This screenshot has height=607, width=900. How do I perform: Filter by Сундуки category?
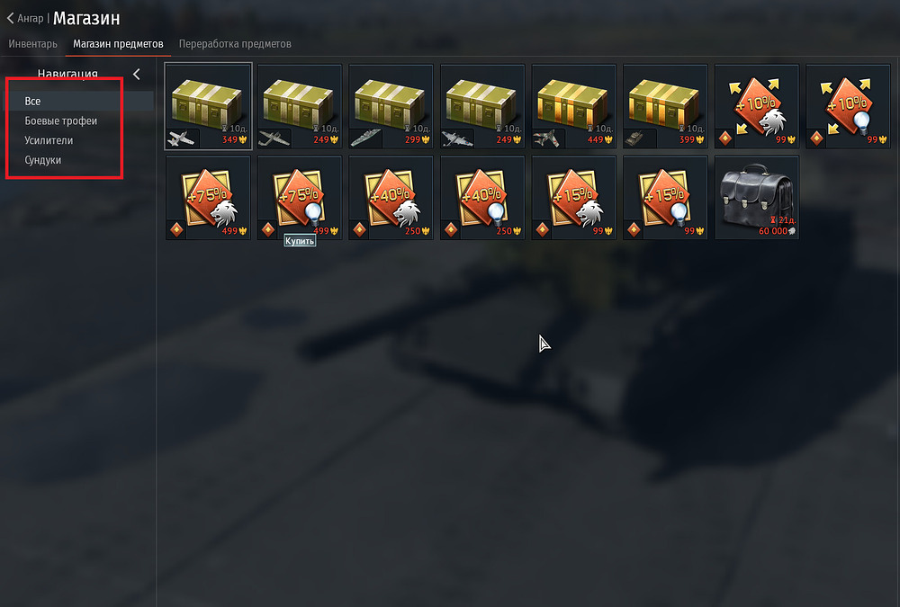click(x=42, y=159)
